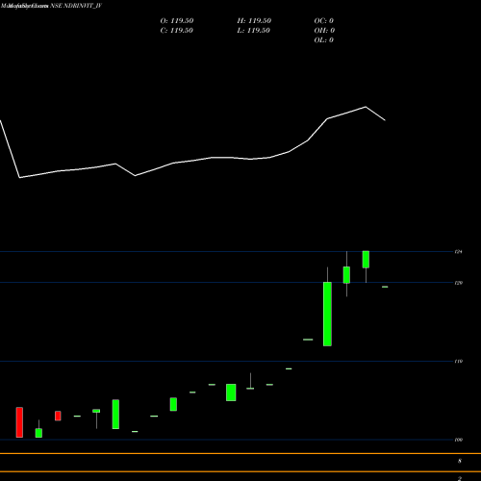Select the H: 119.50 high value
This screenshot has width=481, height=481.
(x=254, y=21)
